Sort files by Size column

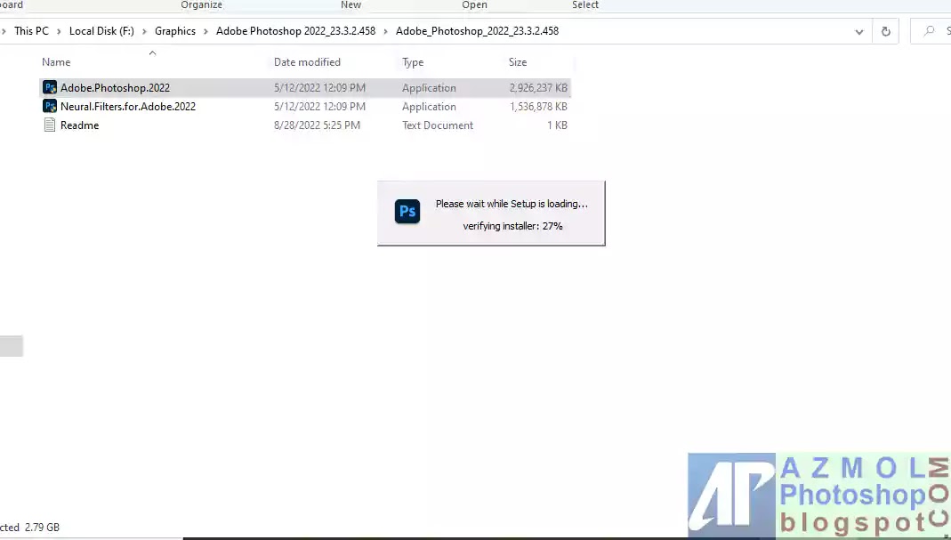518,62
